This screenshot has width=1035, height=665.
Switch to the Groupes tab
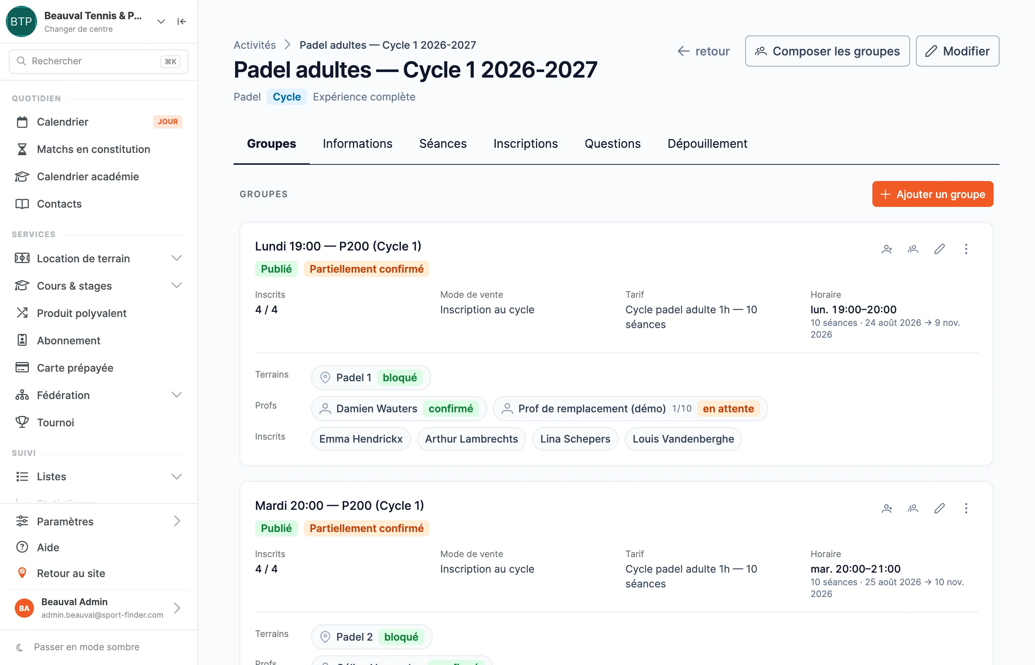(x=271, y=143)
